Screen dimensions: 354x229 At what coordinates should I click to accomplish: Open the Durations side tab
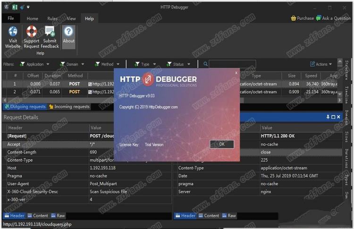[x=346, y=158]
